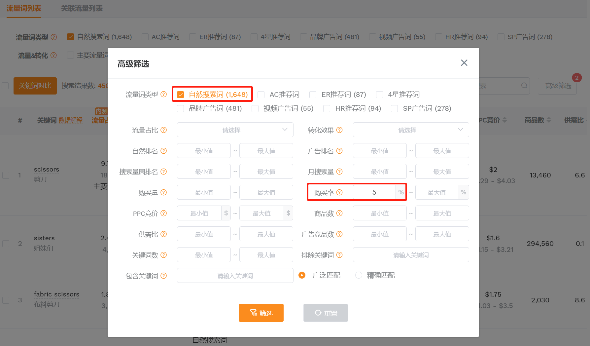The height and width of the screenshot is (346, 590).
Task: Expand the 转化效果 dropdown
Action: (411, 130)
